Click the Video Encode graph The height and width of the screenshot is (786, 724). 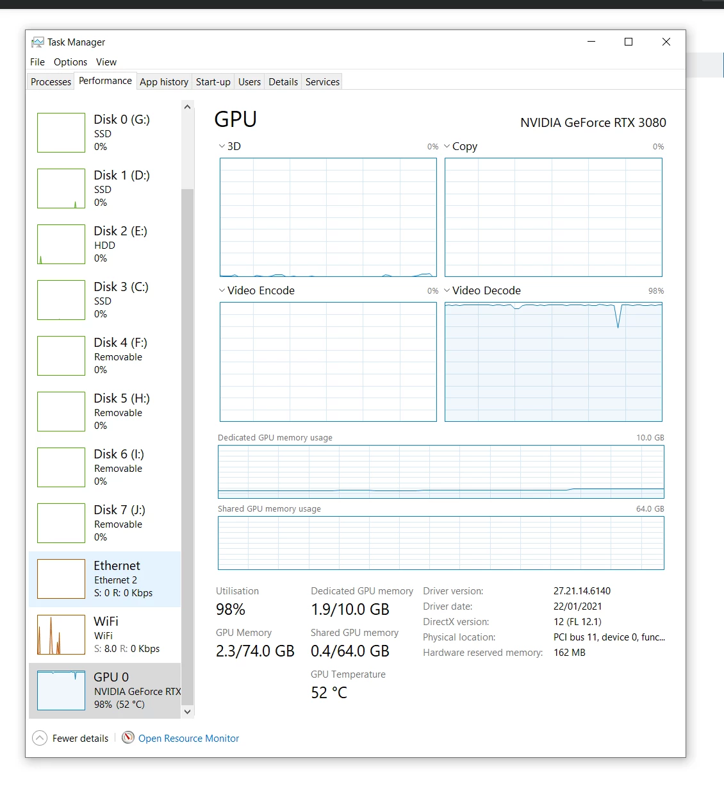(x=328, y=362)
